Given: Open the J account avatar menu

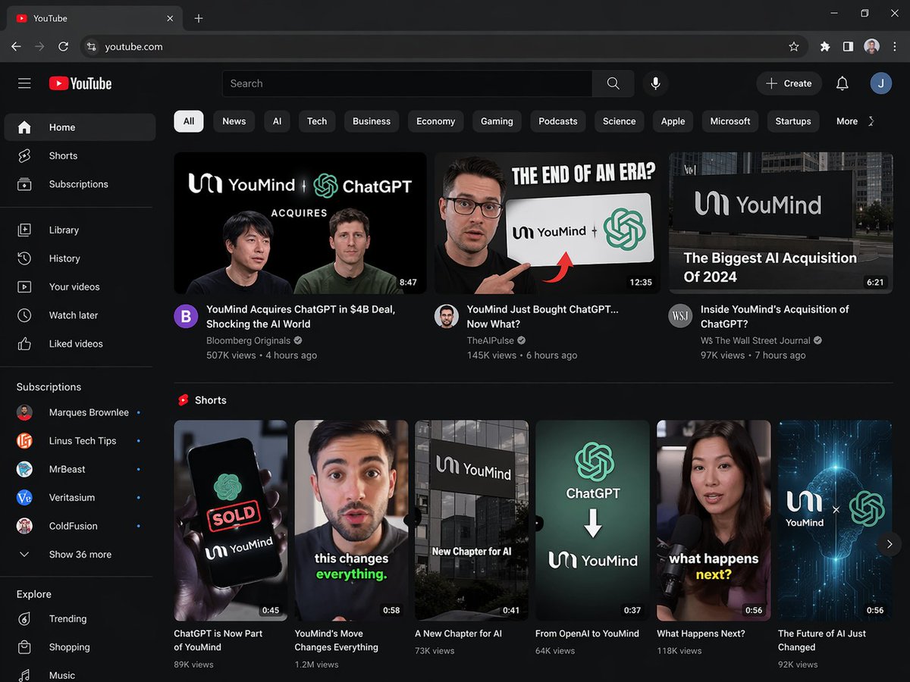Looking at the screenshot, I should pos(880,83).
